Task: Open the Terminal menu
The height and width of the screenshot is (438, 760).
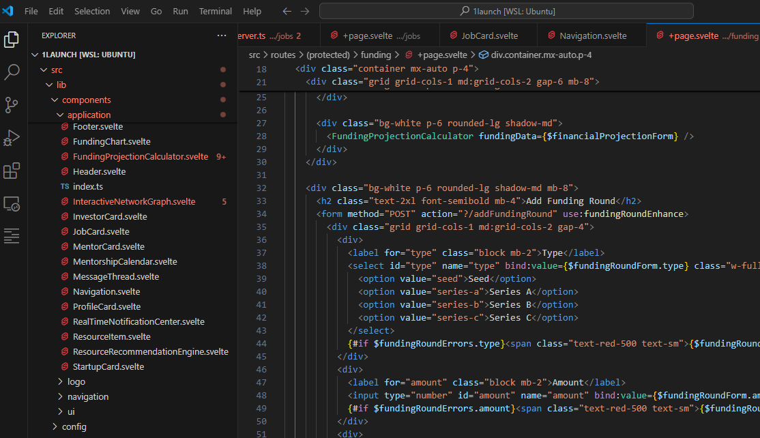Action: (215, 11)
